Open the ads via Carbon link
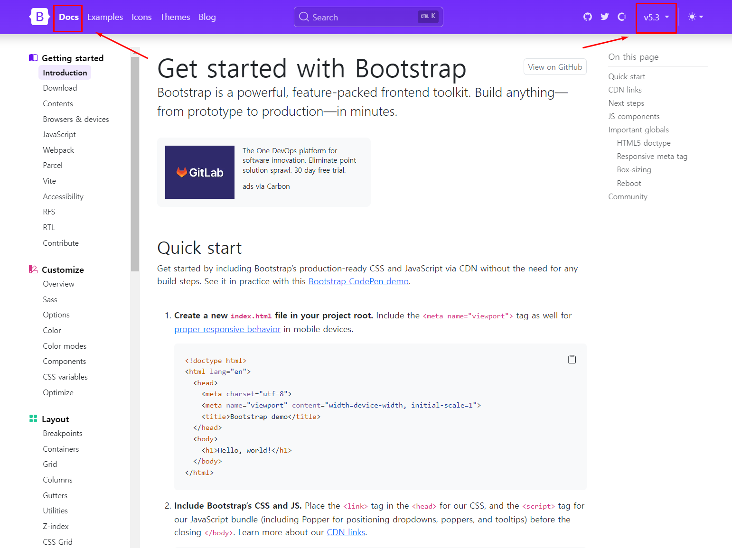732x548 pixels. tap(266, 186)
